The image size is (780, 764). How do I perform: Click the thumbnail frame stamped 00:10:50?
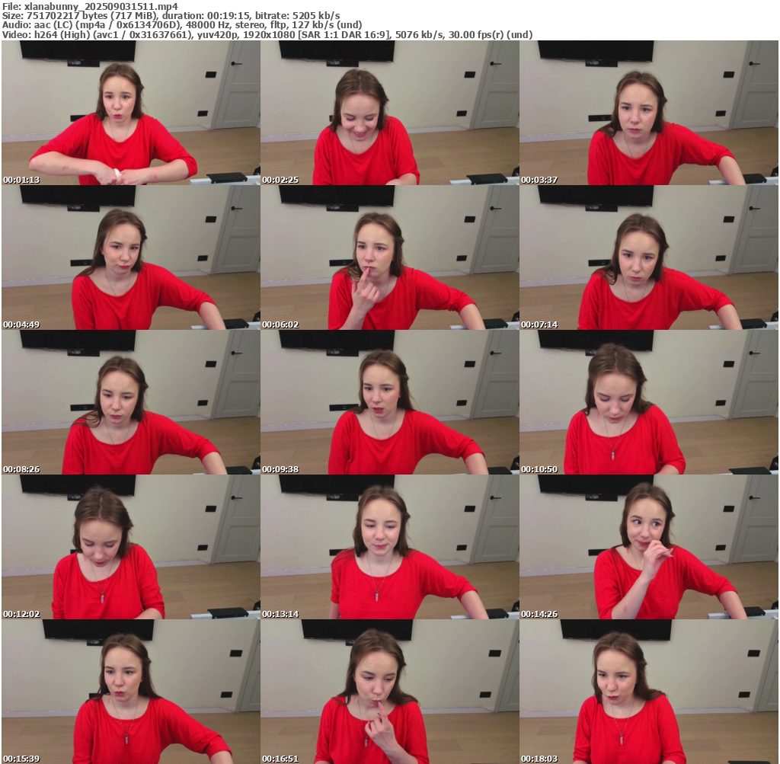click(649, 402)
